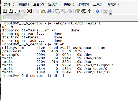This screenshot has height=101, width=138.
Task: Click the Print printer icon
Action: coord(70,12)
